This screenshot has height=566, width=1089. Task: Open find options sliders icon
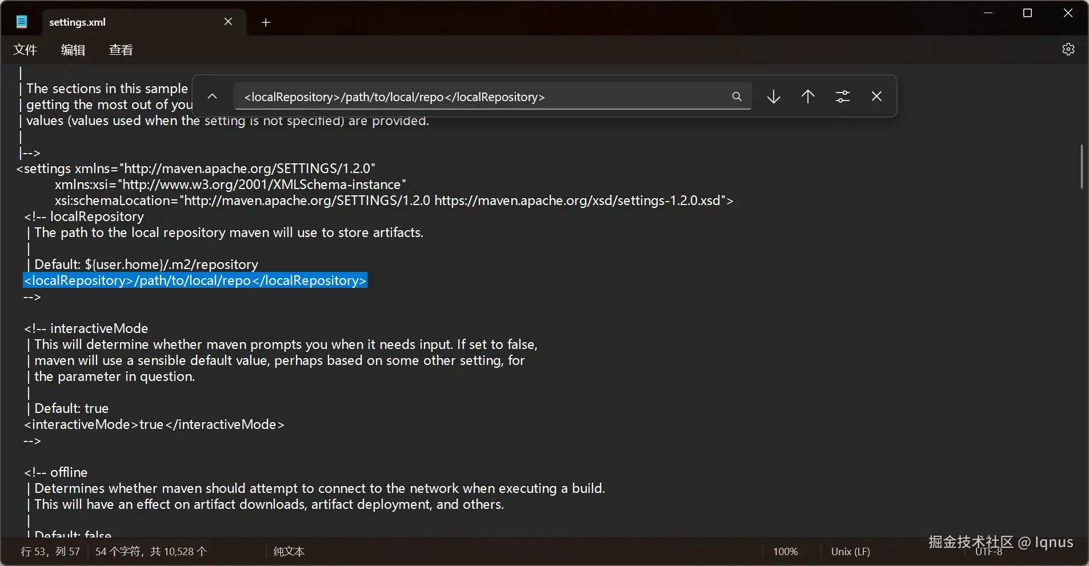pos(842,97)
